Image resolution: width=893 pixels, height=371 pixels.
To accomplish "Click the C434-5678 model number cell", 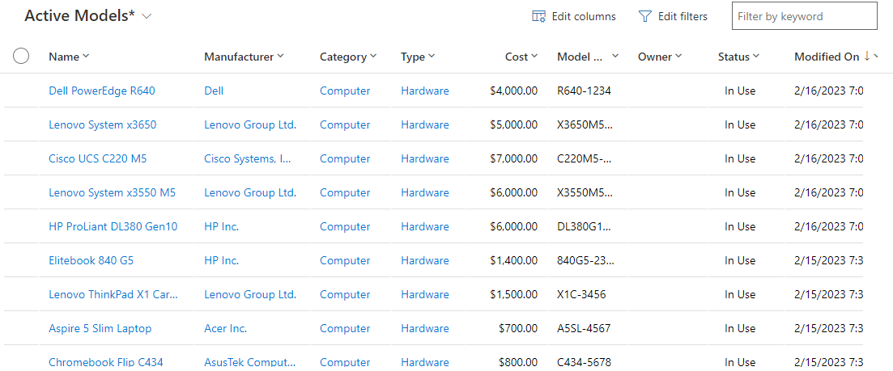I will pos(583,362).
